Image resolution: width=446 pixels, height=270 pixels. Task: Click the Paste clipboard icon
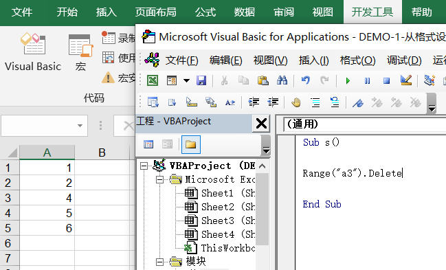click(x=263, y=80)
